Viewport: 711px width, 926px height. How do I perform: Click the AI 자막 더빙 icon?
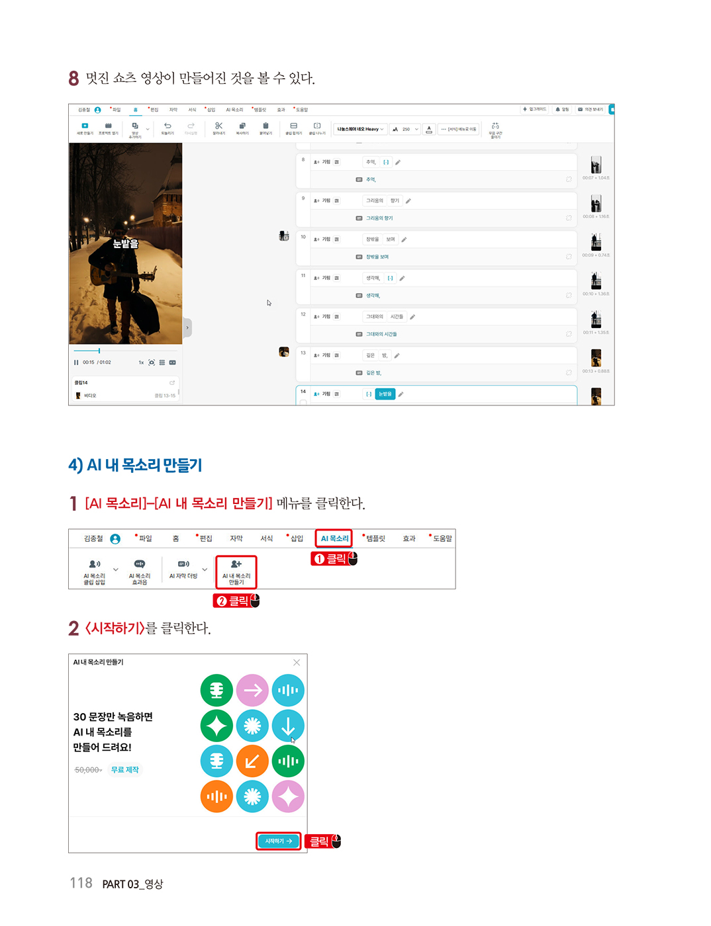pyautogui.click(x=183, y=564)
